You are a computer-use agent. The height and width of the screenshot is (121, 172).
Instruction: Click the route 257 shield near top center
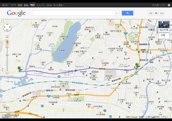(x=126, y=33)
